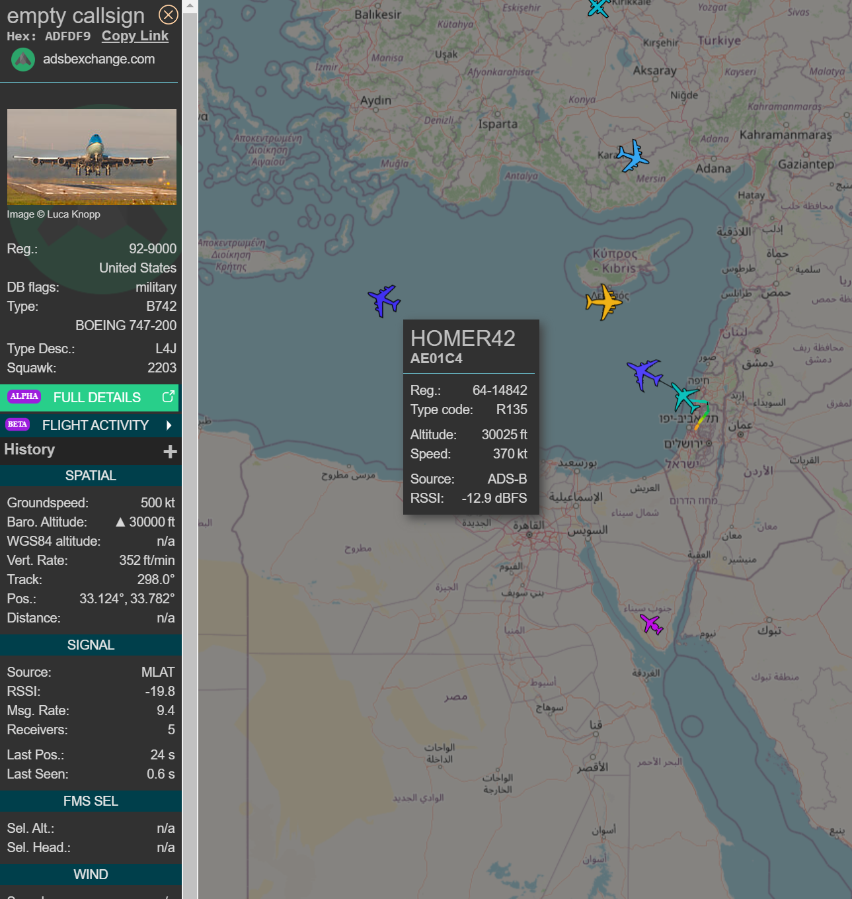The image size is (852, 899).
Task: Select the SPATIAL section header
Action: 91,476
